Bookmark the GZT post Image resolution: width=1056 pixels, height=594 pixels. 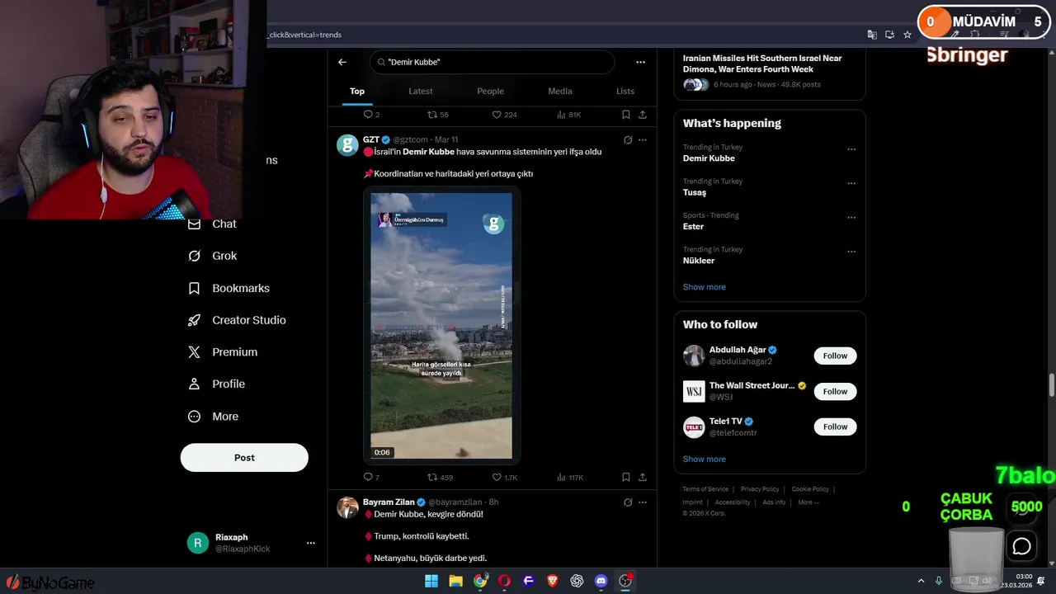[x=626, y=477]
